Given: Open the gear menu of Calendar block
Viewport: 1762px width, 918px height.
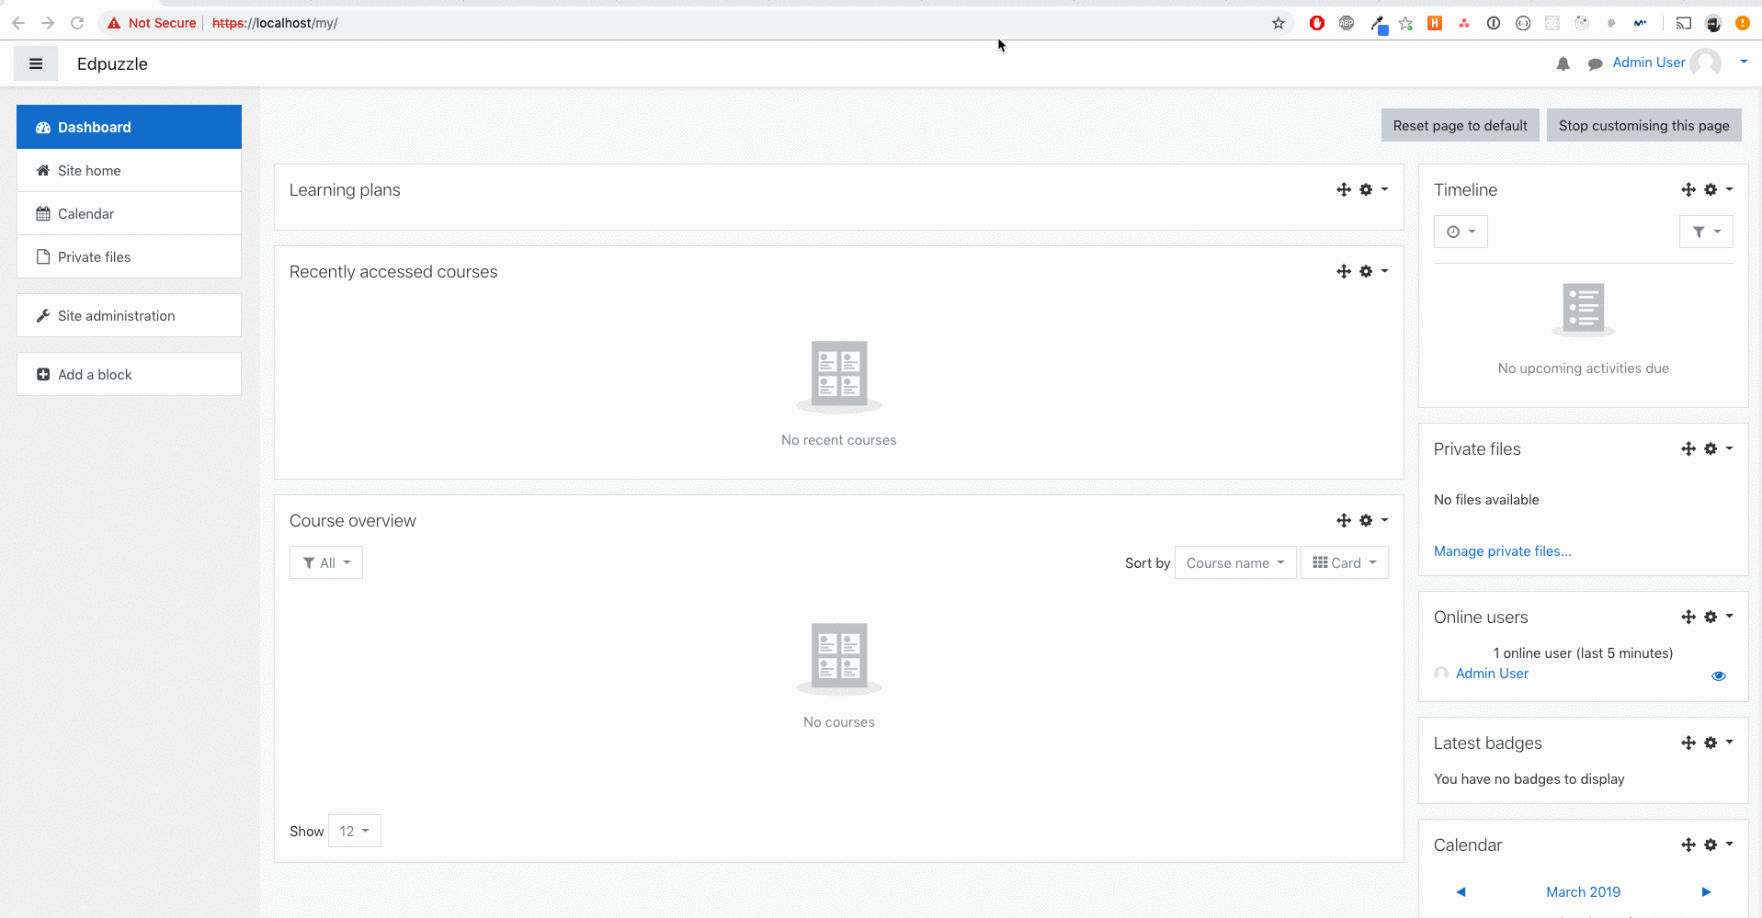Looking at the screenshot, I should (1718, 844).
